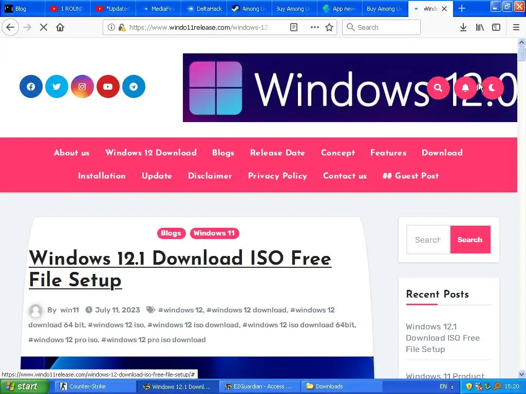Open the ## Guest Post menu item
Viewport: 526px width, 394px height.
pos(410,176)
